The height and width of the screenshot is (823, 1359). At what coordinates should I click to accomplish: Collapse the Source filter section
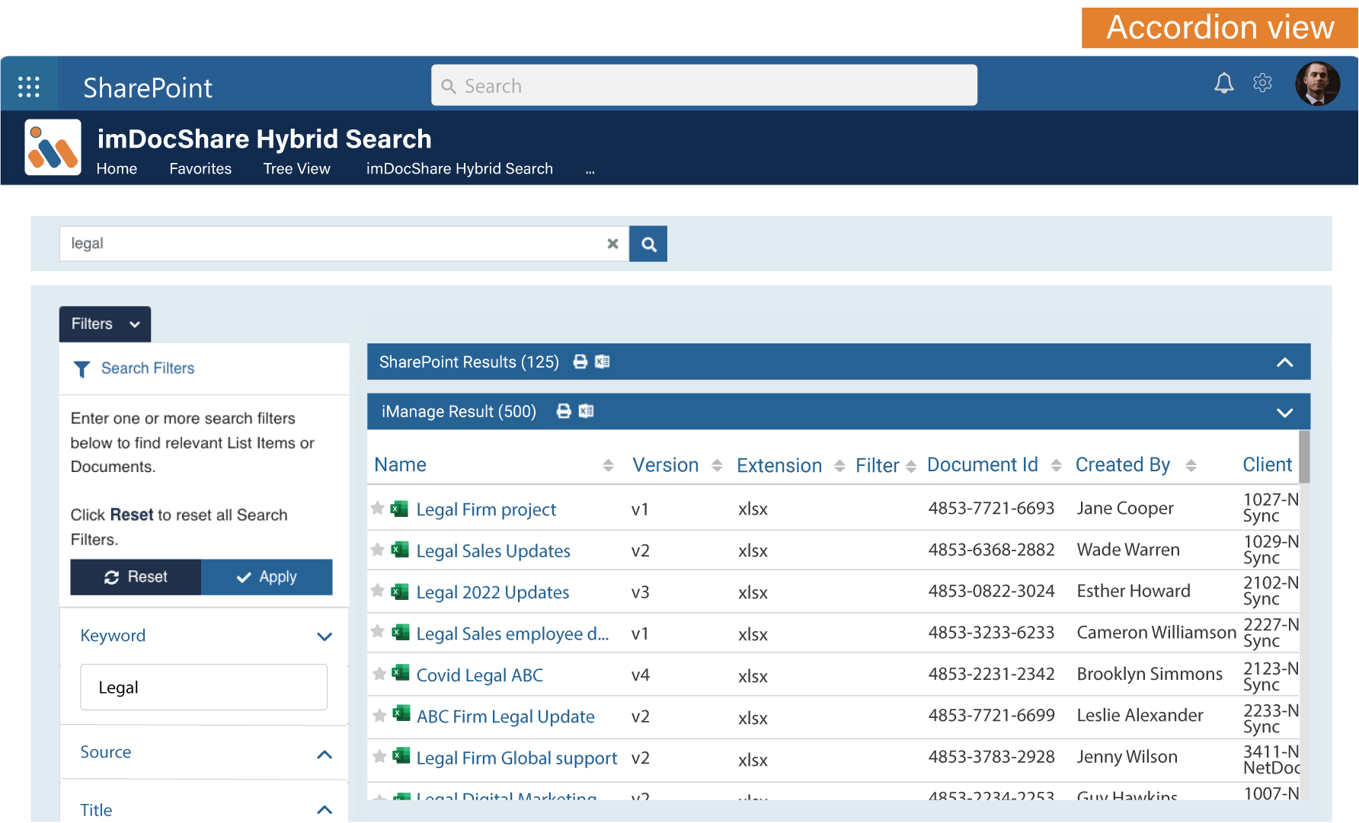(325, 754)
